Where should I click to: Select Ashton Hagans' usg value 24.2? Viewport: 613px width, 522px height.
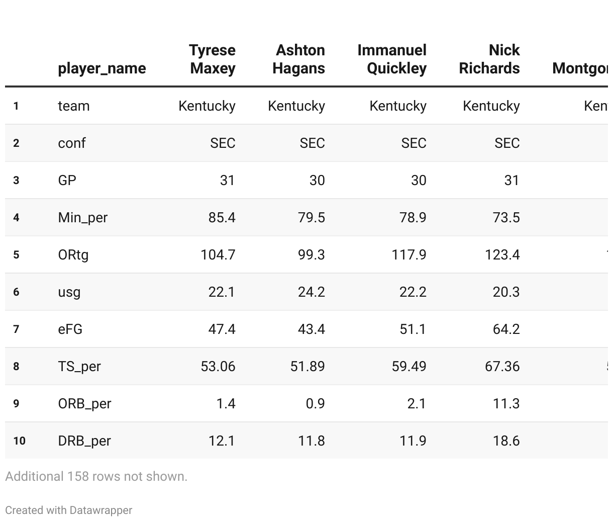pyautogui.click(x=311, y=292)
